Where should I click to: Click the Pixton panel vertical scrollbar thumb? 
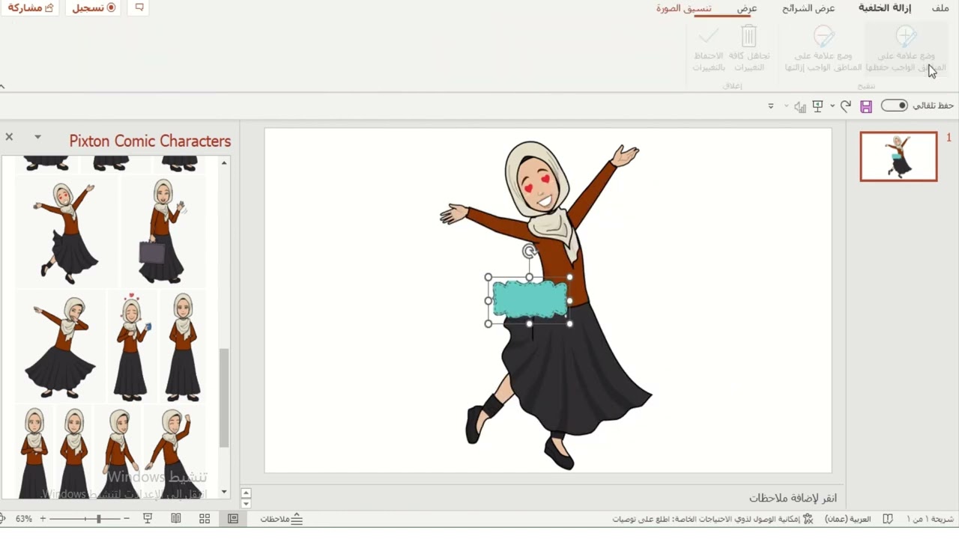click(x=223, y=398)
